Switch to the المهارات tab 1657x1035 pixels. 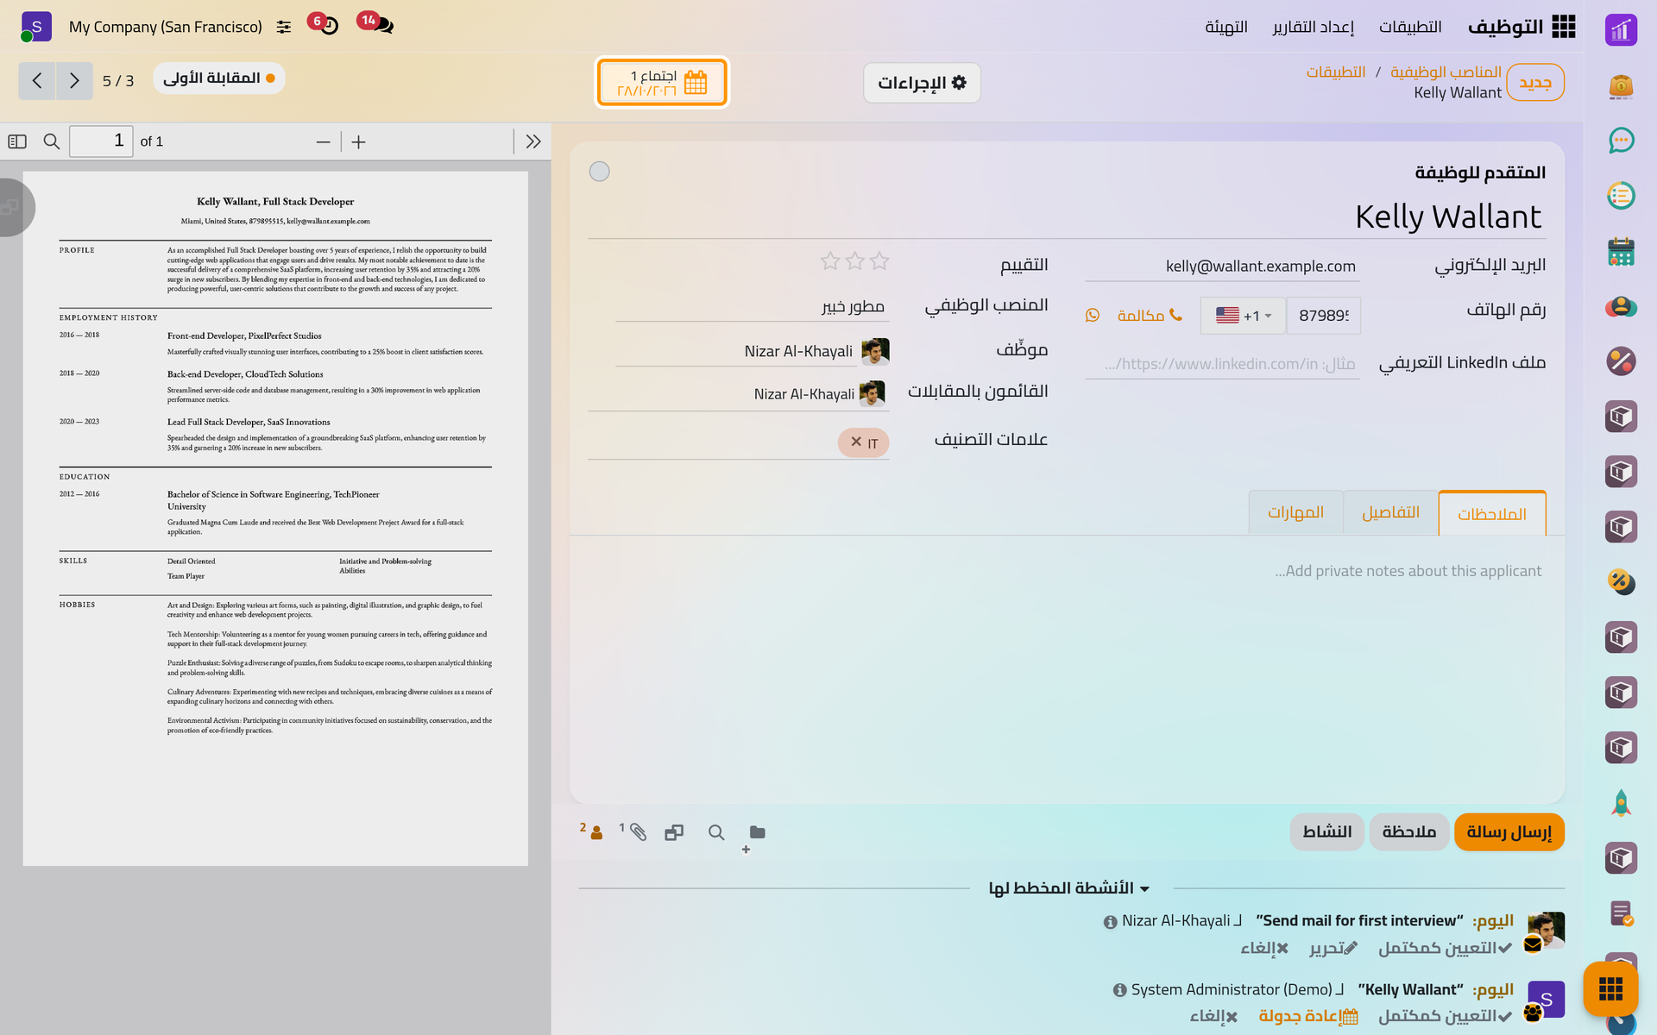[1295, 512]
